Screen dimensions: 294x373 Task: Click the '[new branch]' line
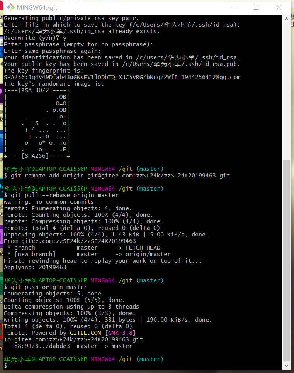[x=89, y=254]
